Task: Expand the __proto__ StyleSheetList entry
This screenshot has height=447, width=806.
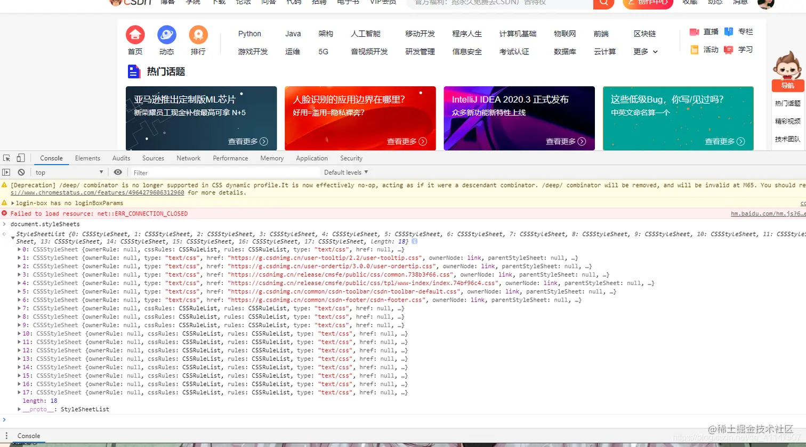Action: 20,409
